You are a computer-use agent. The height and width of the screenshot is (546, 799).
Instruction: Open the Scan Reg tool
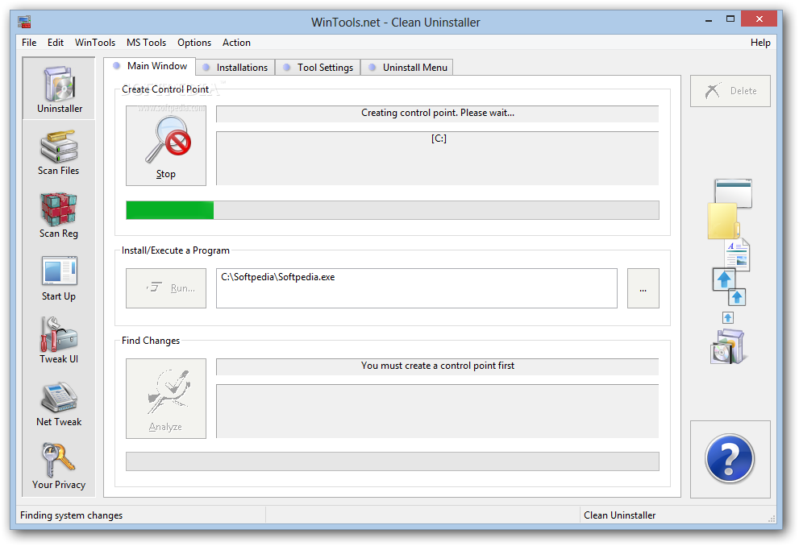(59, 215)
